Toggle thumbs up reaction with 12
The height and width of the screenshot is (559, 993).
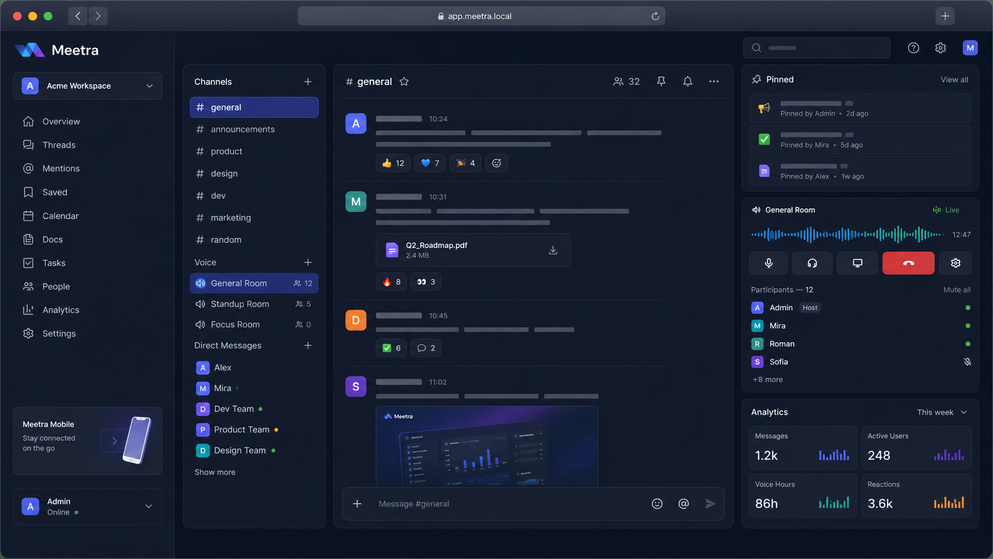393,163
